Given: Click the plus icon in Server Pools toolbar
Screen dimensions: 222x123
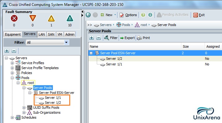Looking at the screenshot, I should point(92,38).
